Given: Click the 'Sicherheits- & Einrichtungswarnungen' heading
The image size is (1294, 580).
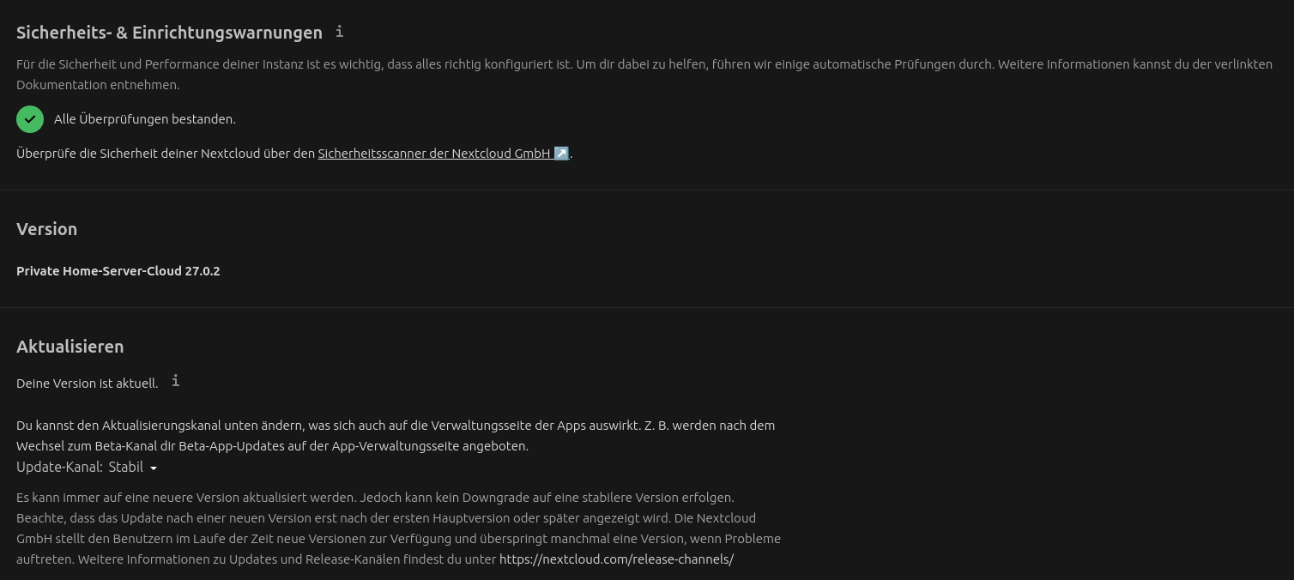Looking at the screenshot, I should pyautogui.click(x=169, y=33).
